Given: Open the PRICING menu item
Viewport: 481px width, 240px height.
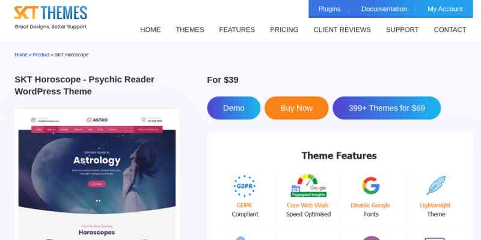Looking at the screenshot, I should (284, 29).
